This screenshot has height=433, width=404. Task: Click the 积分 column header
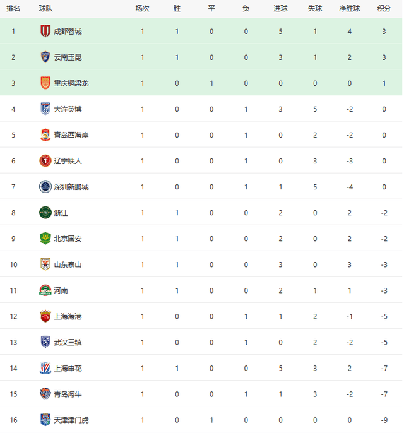point(384,8)
